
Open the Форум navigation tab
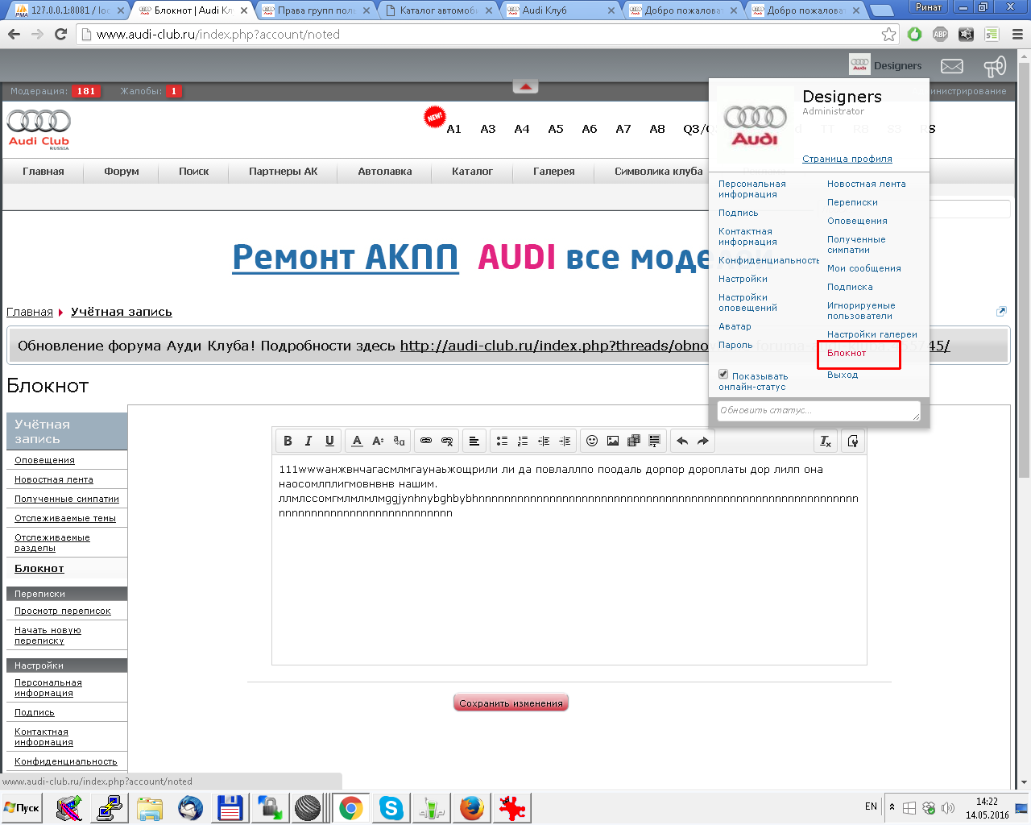click(122, 171)
